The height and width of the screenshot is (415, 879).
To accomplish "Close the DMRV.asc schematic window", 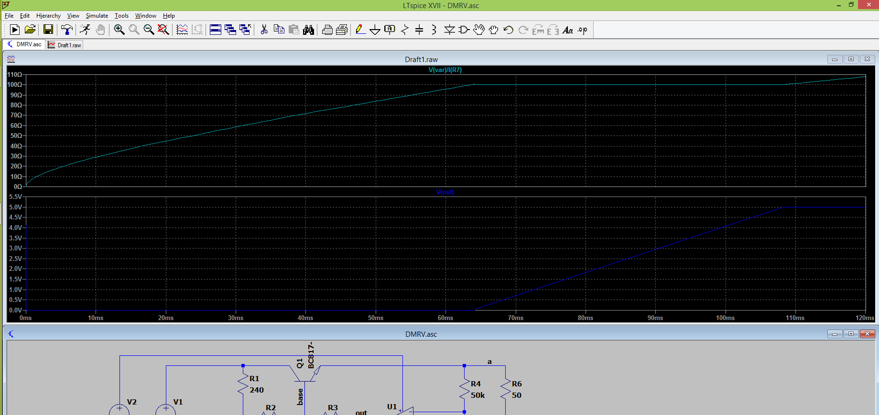I will [867, 334].
